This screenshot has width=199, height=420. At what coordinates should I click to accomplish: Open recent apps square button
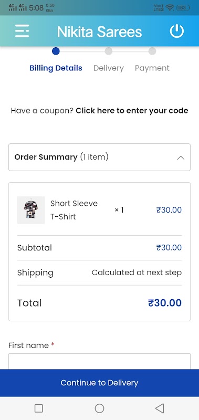[x=39, y=408]
